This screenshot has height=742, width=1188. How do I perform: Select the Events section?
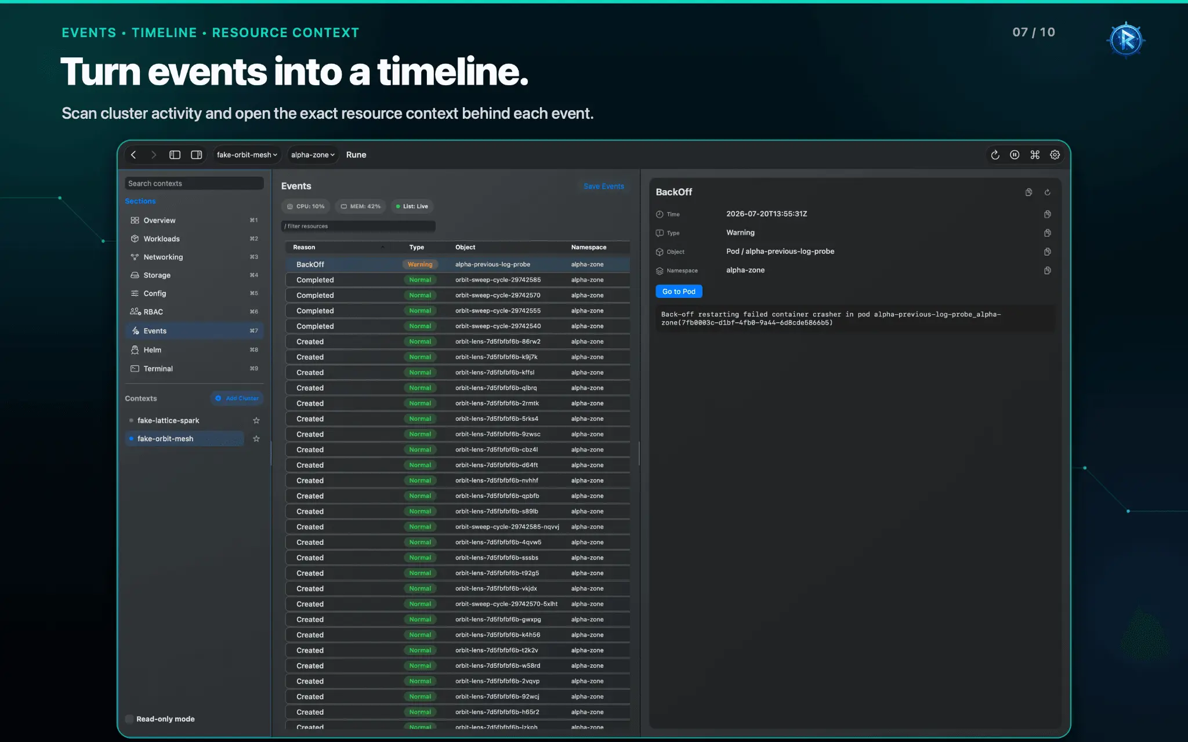[x=194, y=331]
